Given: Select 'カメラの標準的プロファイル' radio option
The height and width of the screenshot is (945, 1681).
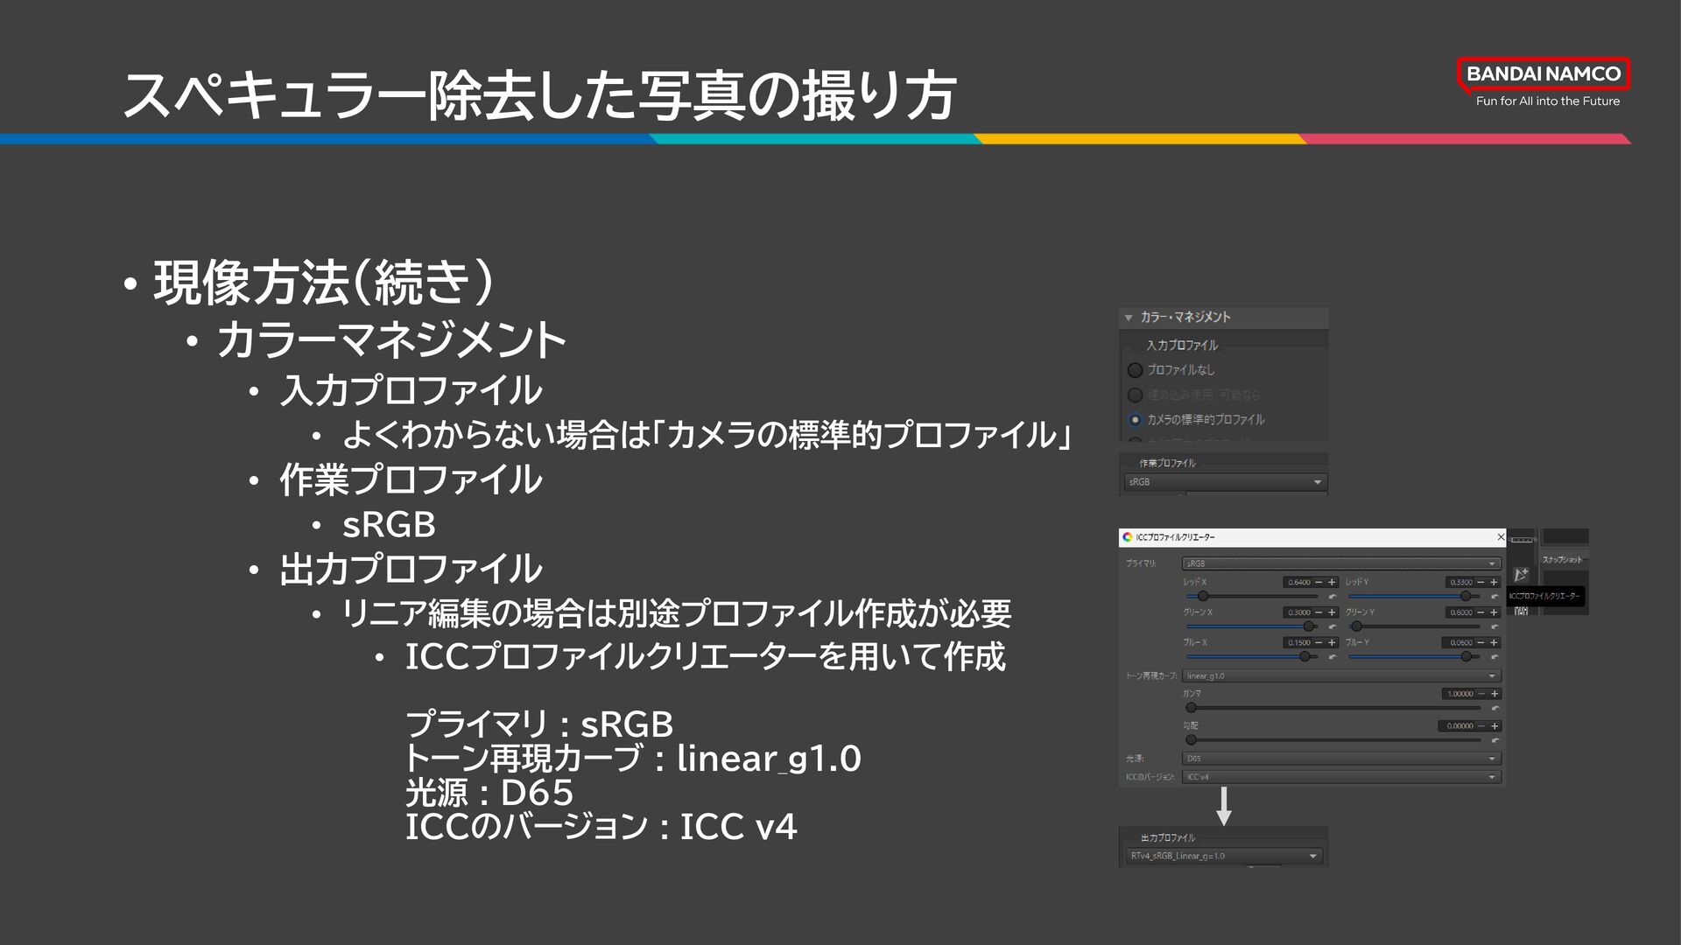Looking at the screenshot, I should tap(1136, 420).
